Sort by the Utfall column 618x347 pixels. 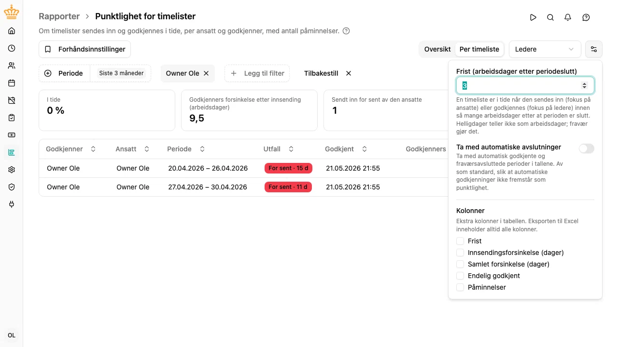(279, 149)
